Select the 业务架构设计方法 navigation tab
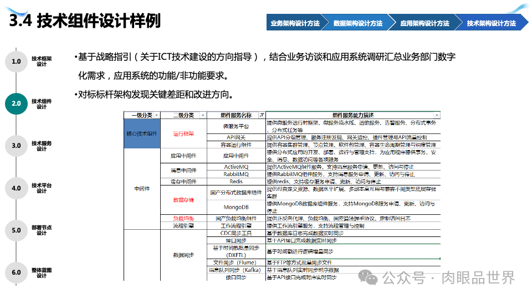 coord(295,23)
